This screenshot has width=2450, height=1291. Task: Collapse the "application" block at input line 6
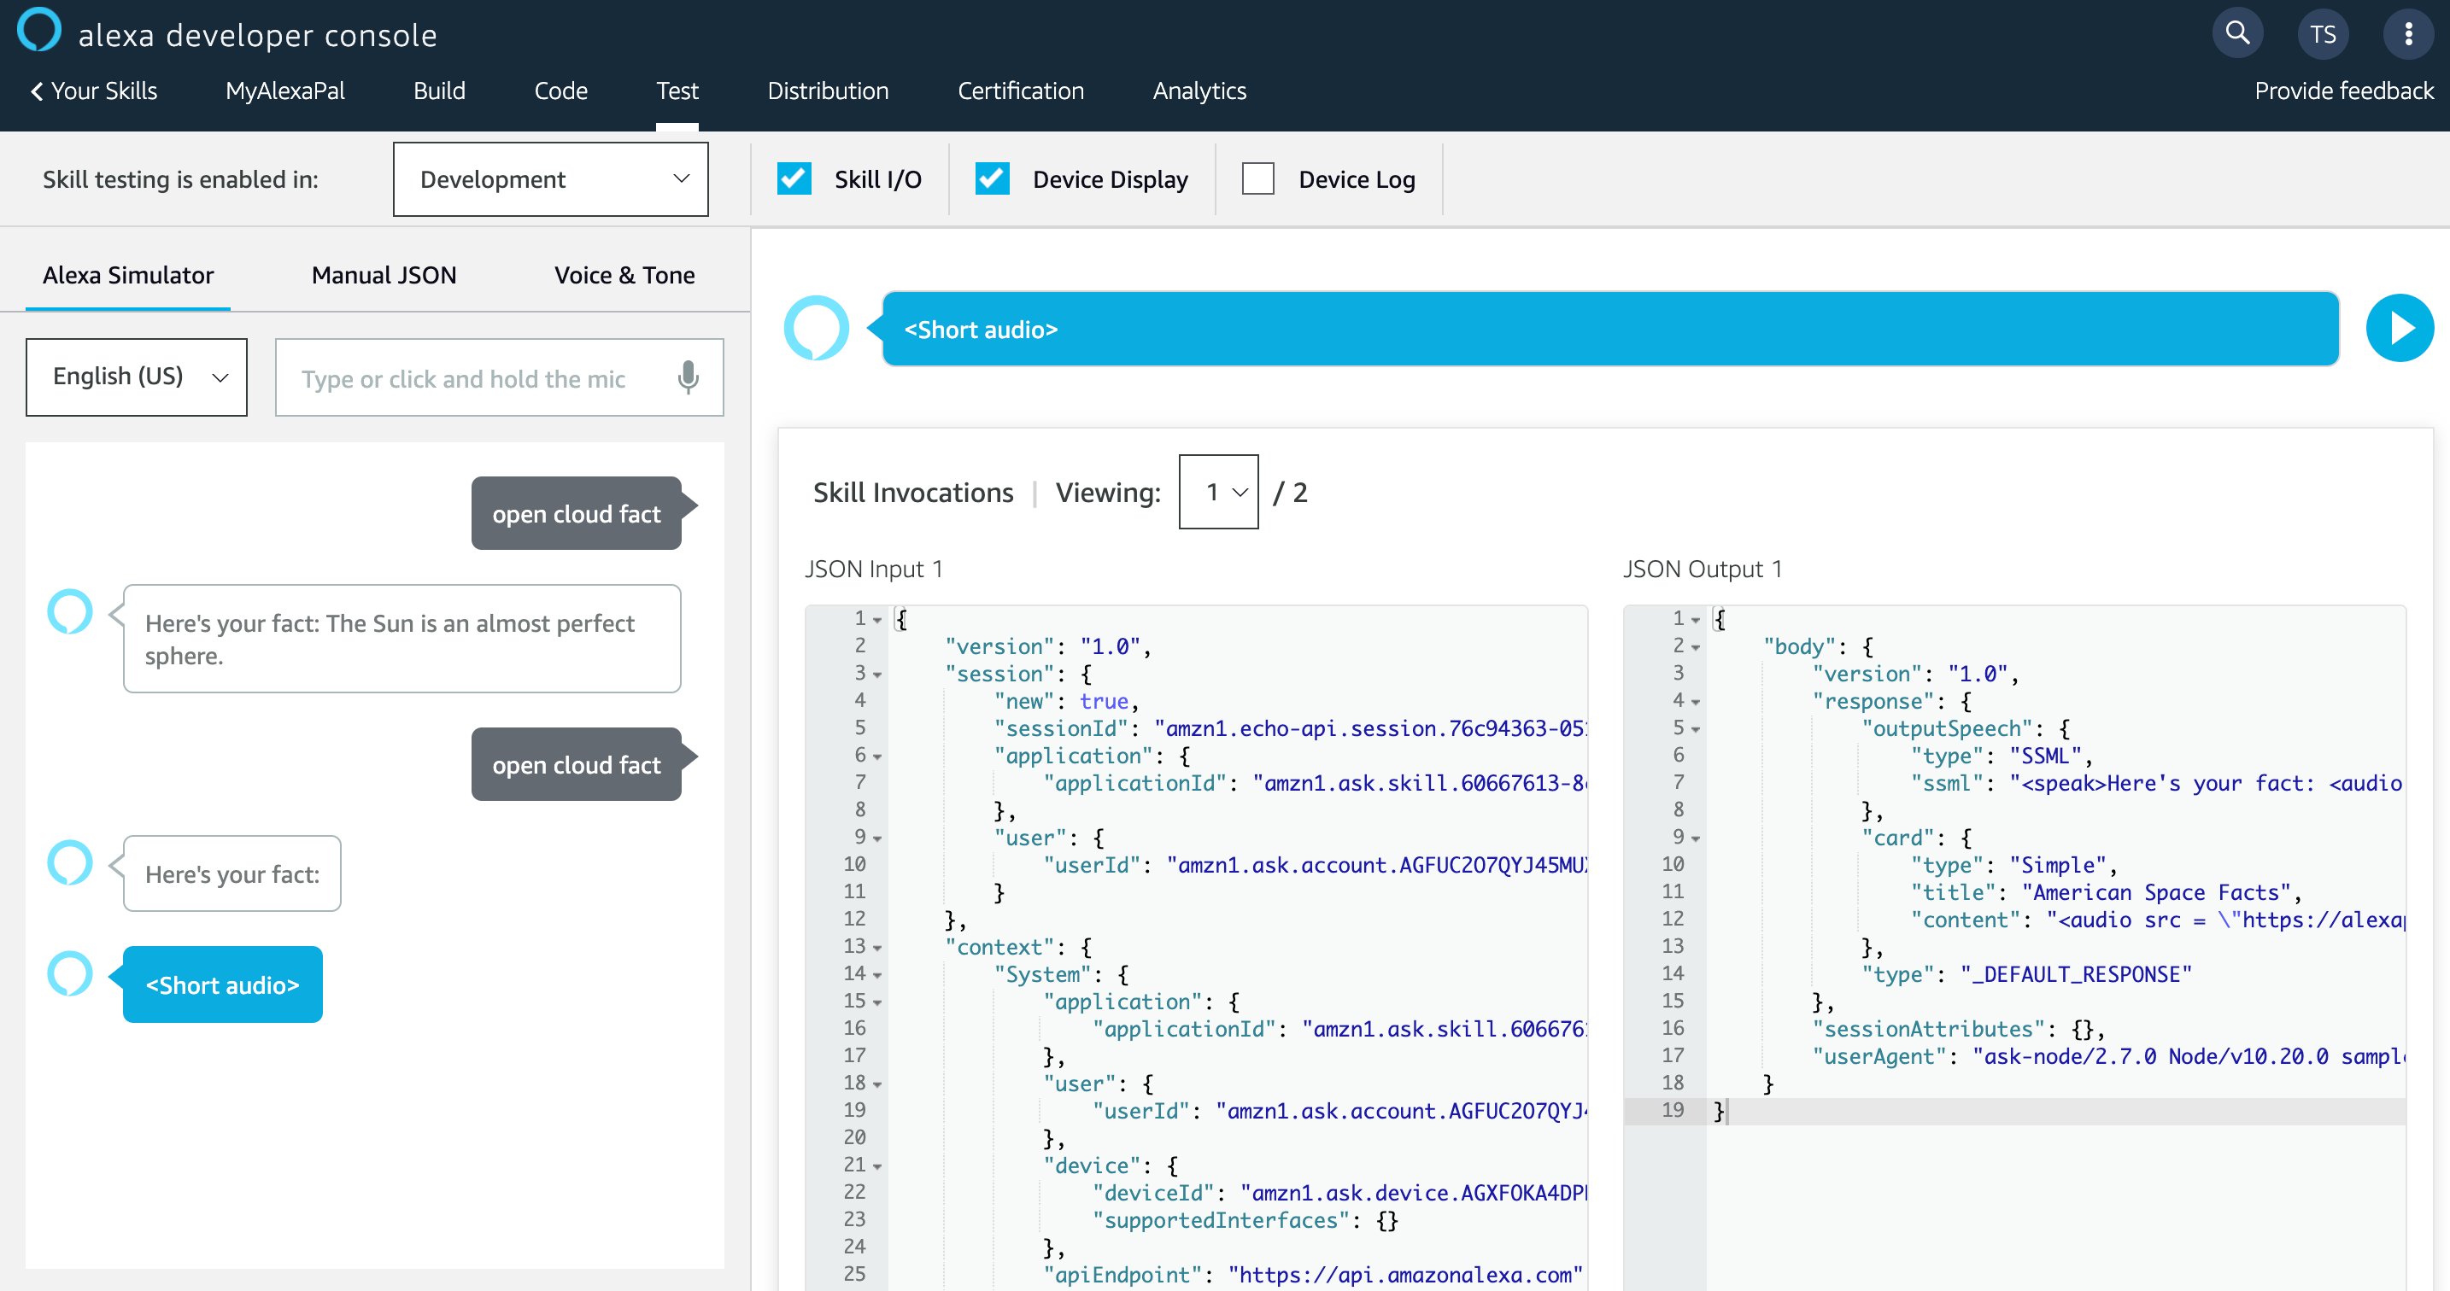877,756
